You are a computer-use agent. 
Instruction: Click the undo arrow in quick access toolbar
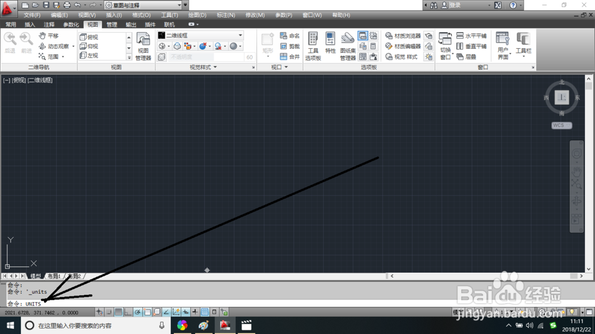77,5
